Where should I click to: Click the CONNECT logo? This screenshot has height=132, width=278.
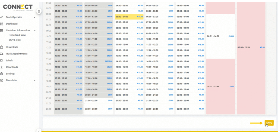(18, 7)
